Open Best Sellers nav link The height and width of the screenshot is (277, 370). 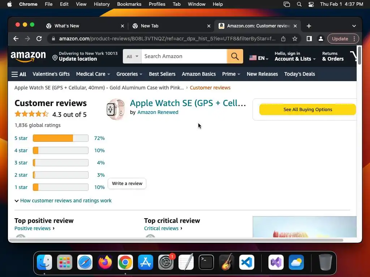coord(162,74)
